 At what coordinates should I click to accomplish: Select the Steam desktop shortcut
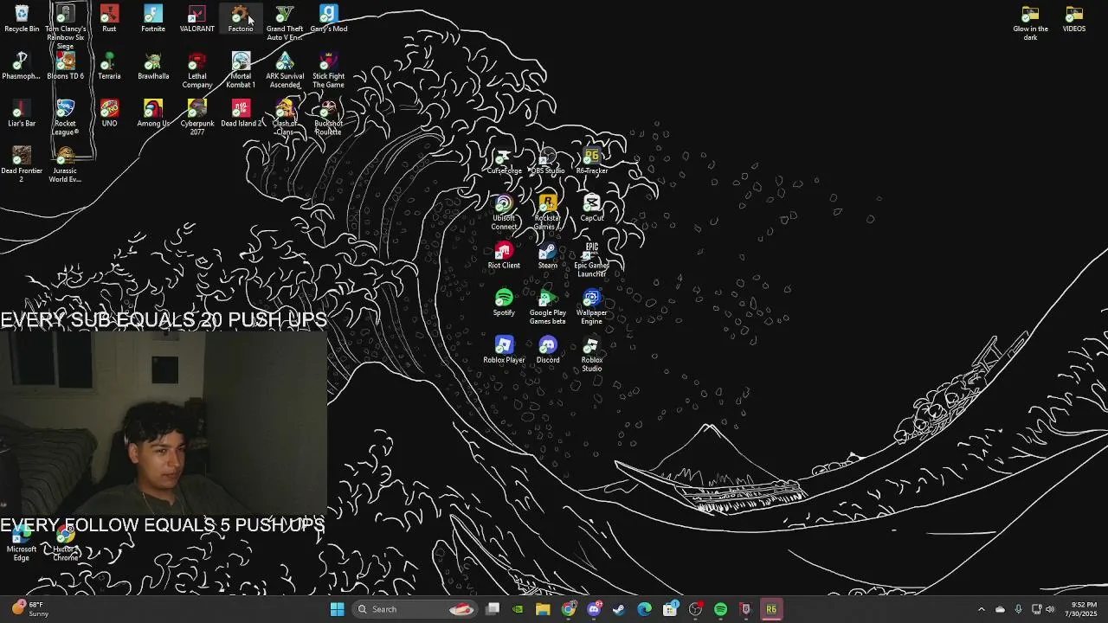(x=547, y=256)
